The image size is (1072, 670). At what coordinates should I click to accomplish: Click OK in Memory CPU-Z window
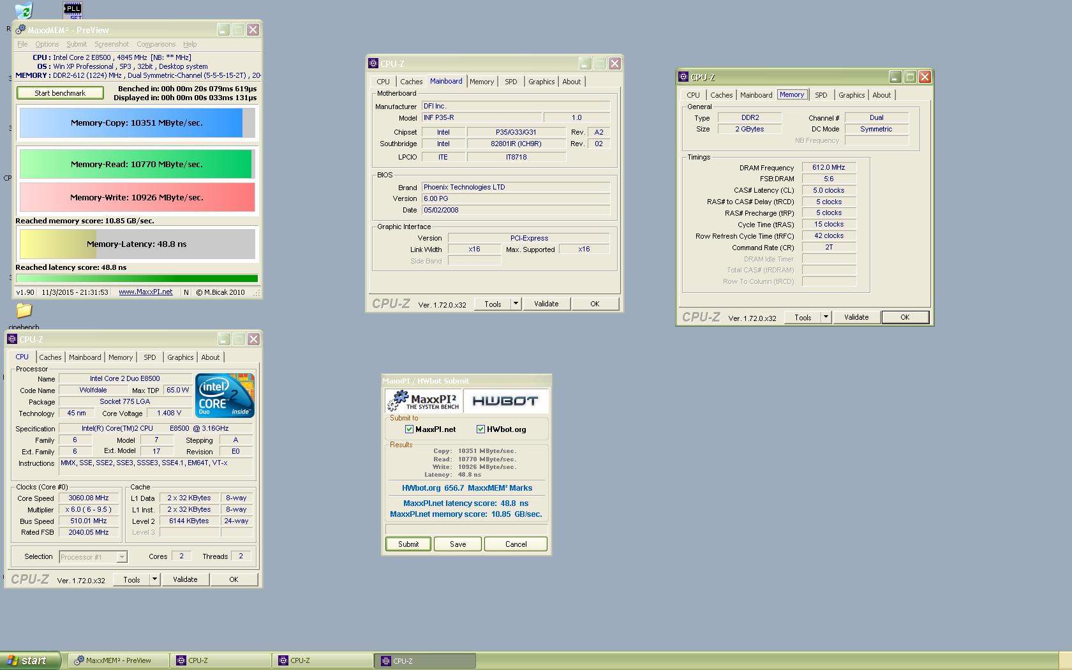[905, 317]
